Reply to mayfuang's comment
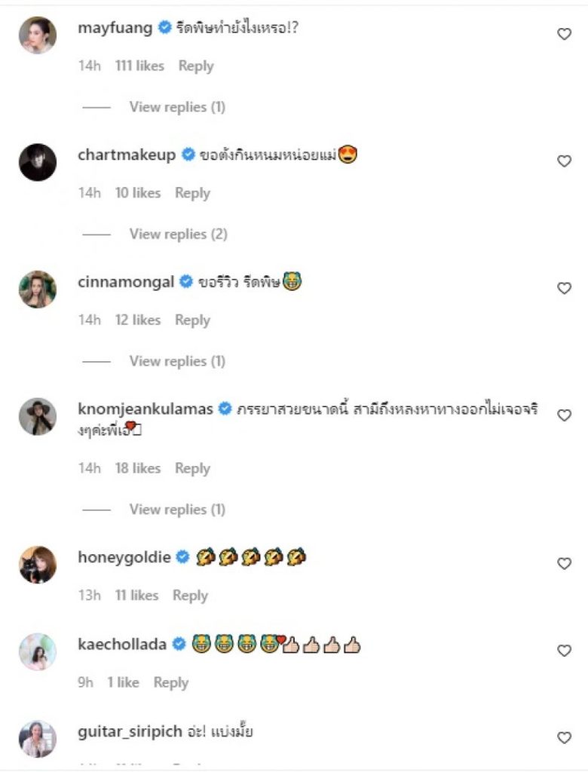588x772 pixels. pyautogui.click(x=196, y=66)
